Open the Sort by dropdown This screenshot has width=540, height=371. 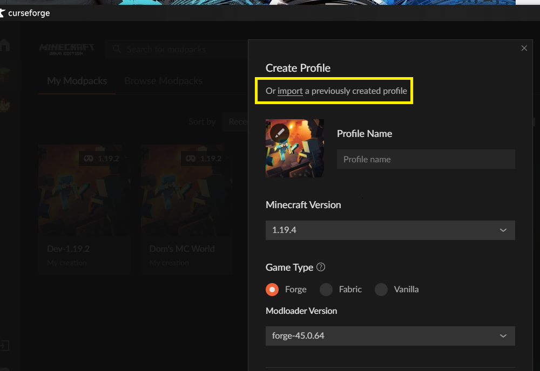click(235, 122)
